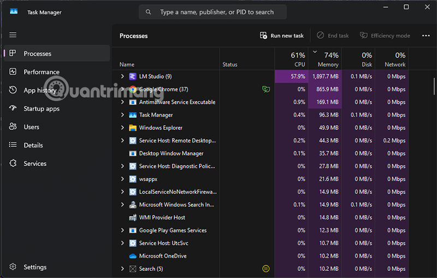The width and height of the screenshot is (437, 278).
Task: Click the Service Host UtcSvc gear icon
Action: pos(133,243)
